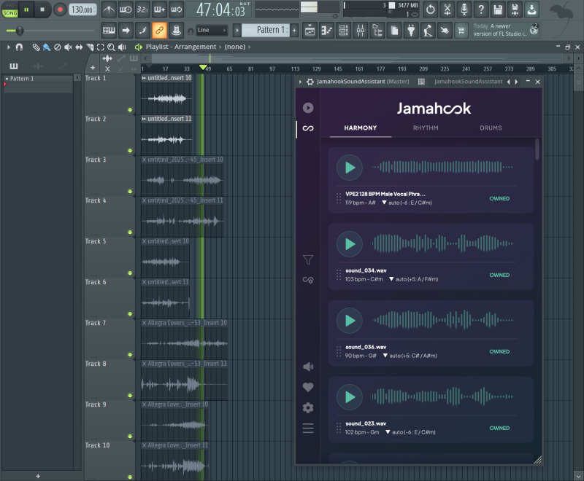Toggle SONG/PAT mode switch
584x481 pixels.
[9, 9]
